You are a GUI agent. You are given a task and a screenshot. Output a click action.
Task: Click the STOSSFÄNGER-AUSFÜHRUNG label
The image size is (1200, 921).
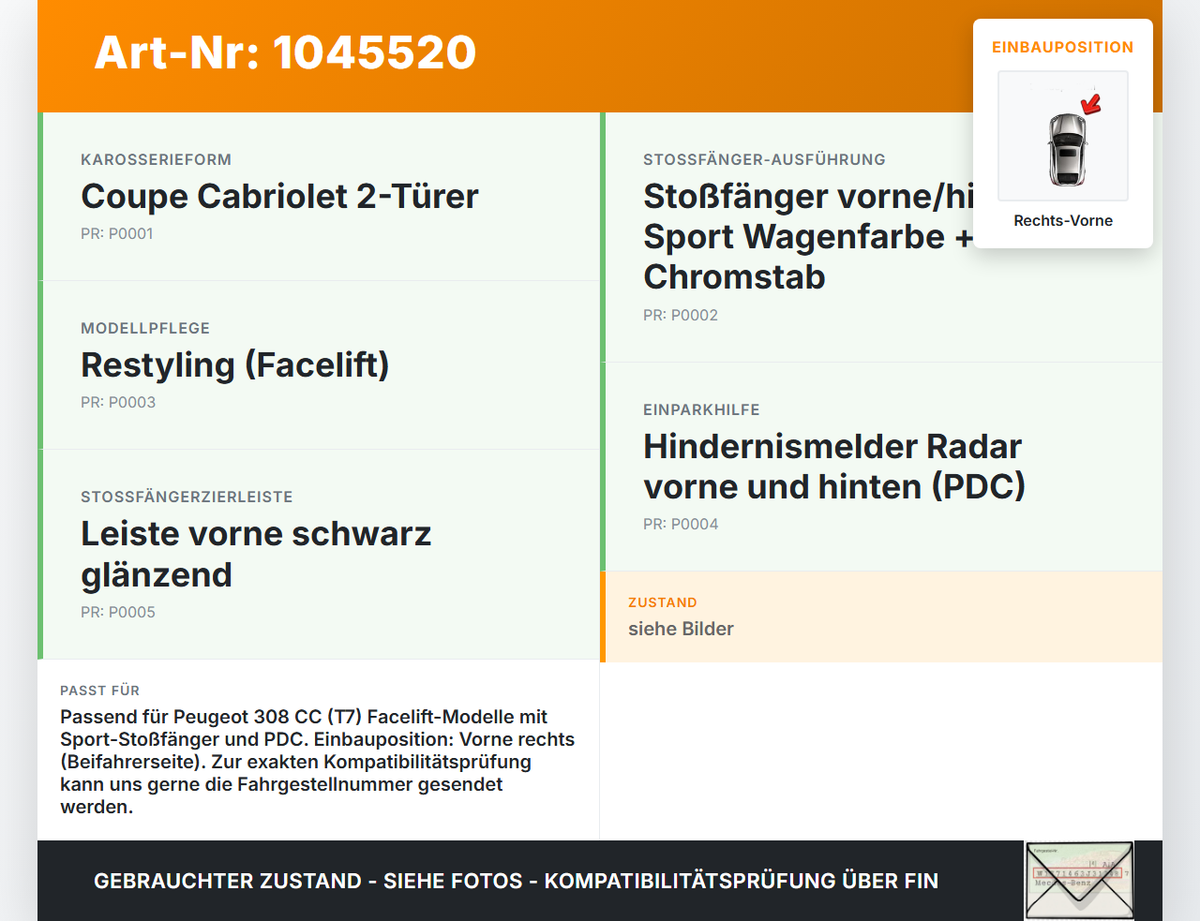pos(764,159)
